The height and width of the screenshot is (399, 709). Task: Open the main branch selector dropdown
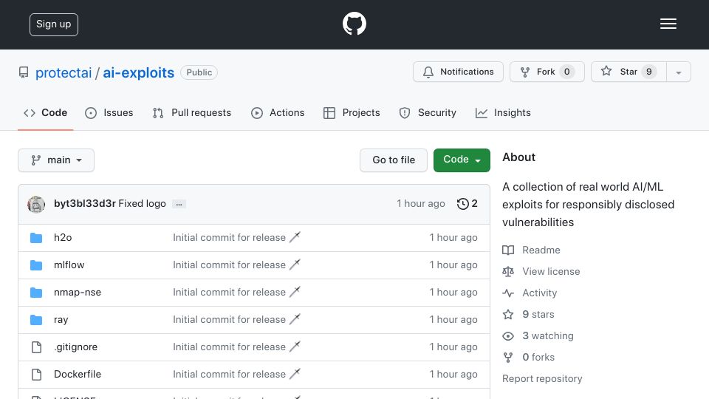[56, 160]
